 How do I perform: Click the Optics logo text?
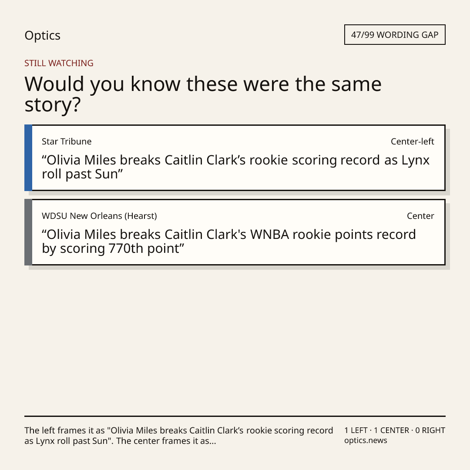pos(43,36)
